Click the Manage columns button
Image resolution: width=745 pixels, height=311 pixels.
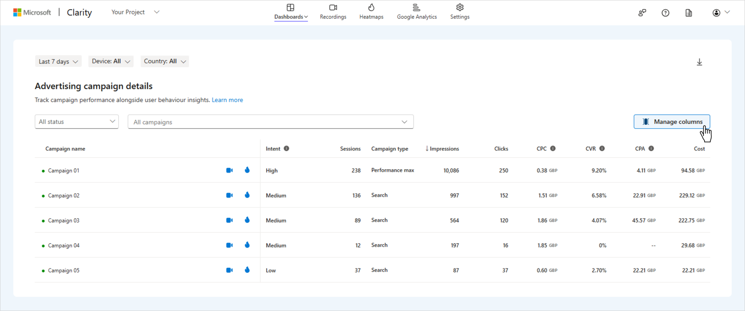[672, 121]
